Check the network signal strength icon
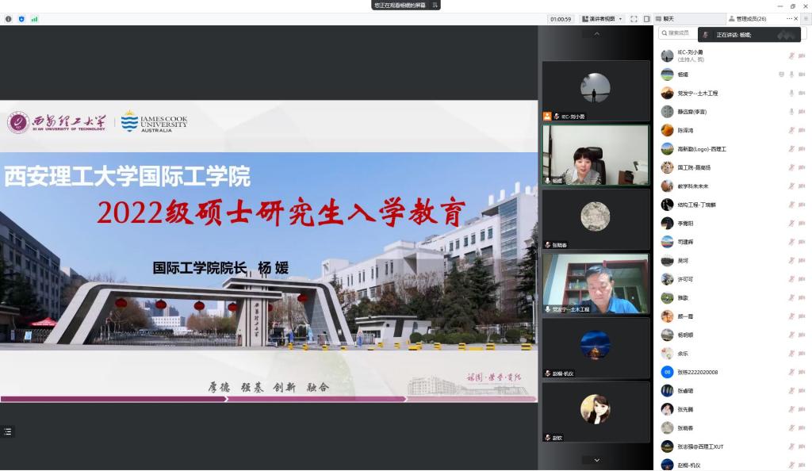 coord(34,19)
